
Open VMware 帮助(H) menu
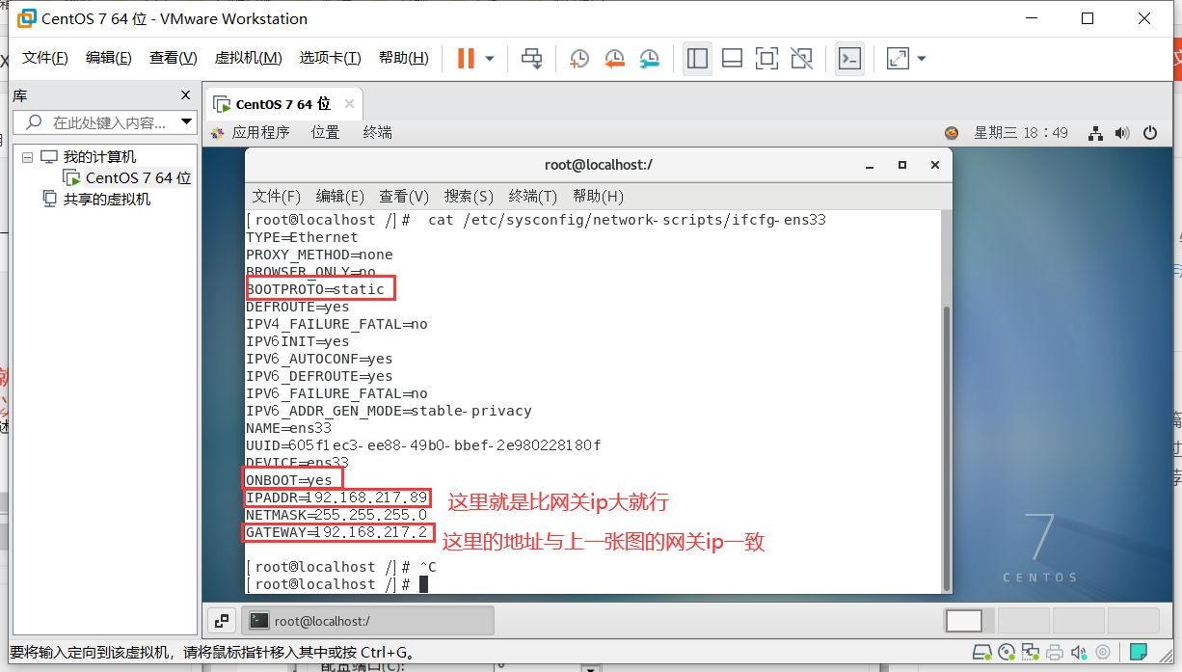404,58
